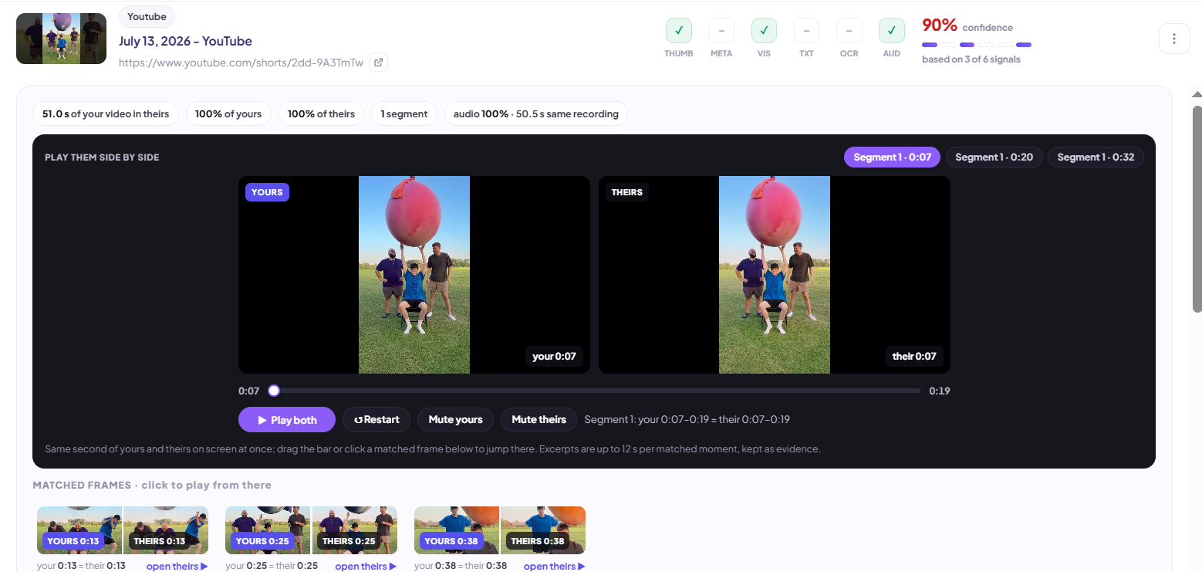Viewport: 1202px width, 572px height.
Task: Jump to matched frame THEIRS 0:13
Action: (x=166, y=530)
